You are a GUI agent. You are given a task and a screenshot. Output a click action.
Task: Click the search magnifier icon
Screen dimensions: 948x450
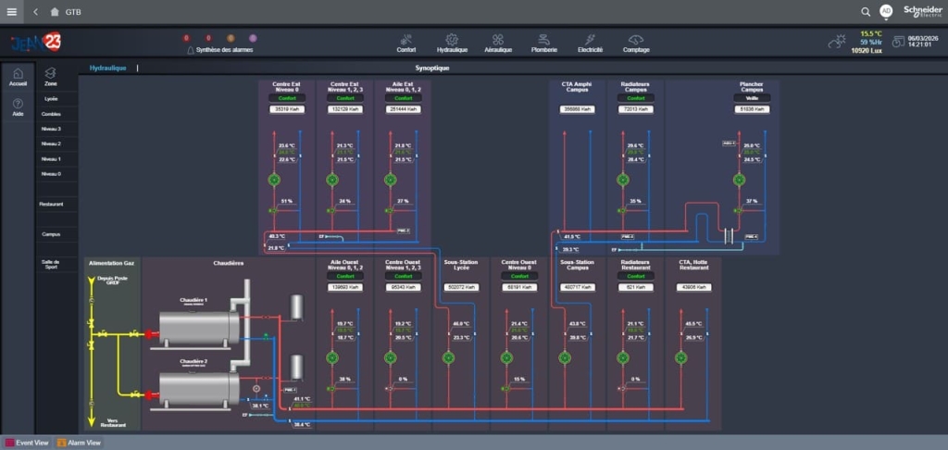click(866, 12)
